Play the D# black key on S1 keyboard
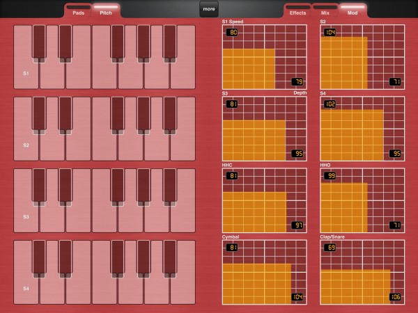Screen dimensions: 418x313 65,42
